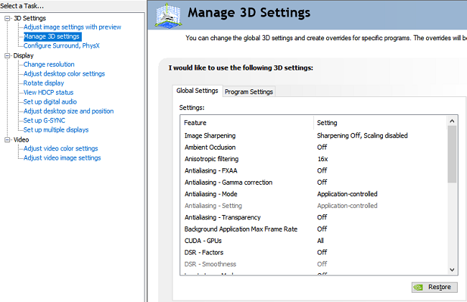Collapse the Video tree node
Screen dimensions: 467x302
[7, 139]
